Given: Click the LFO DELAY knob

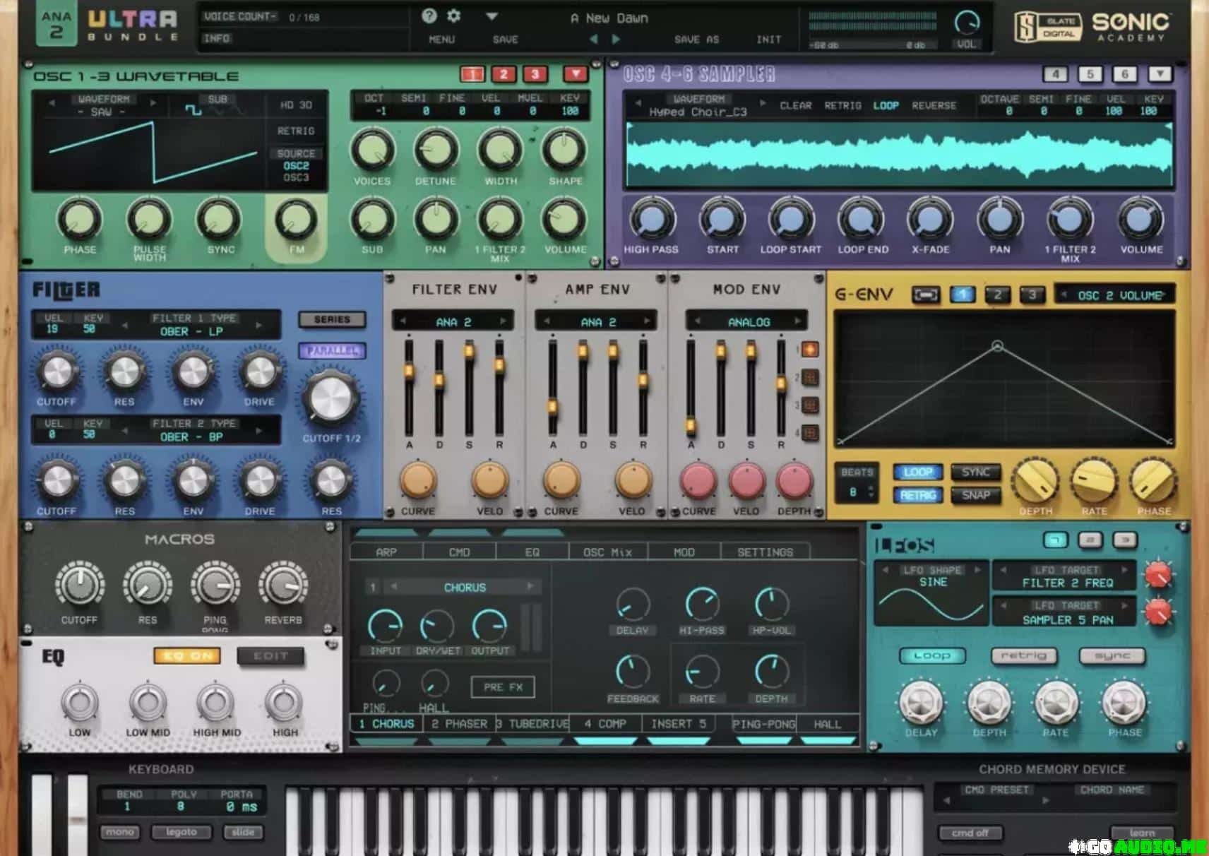Looking at the screenshot, I should (921, 702).
